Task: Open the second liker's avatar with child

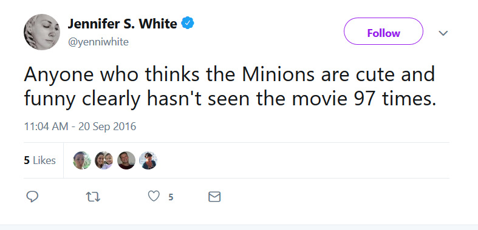Action: point(104,160)
